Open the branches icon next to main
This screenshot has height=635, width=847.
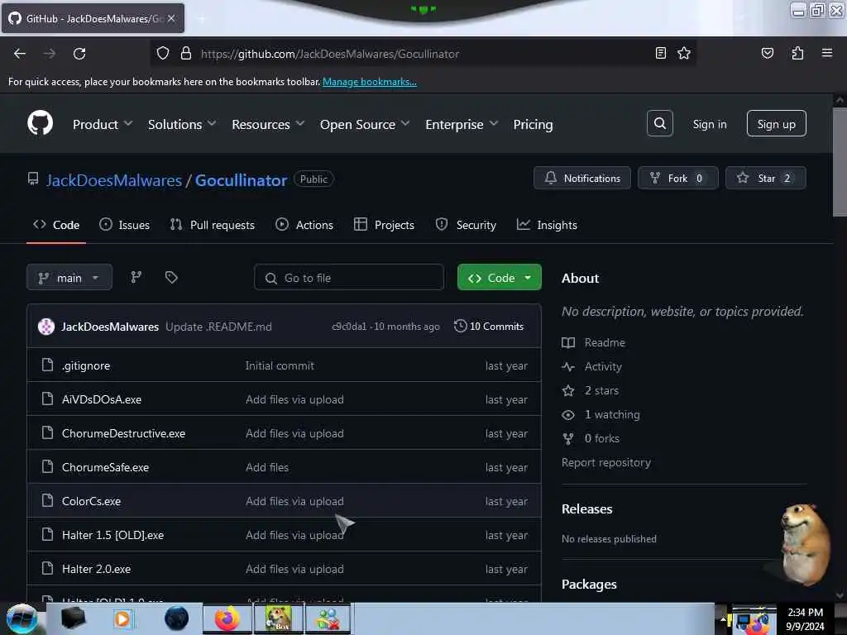pyautogui.click(x=136, y=277)
